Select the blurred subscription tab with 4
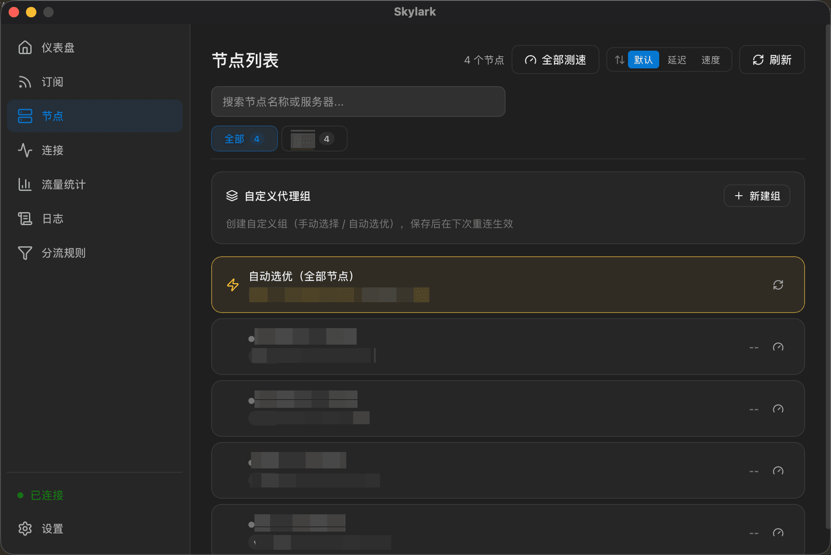Image resolution: width=831 pixels, height=555 pixels. (x=314, y=139)
